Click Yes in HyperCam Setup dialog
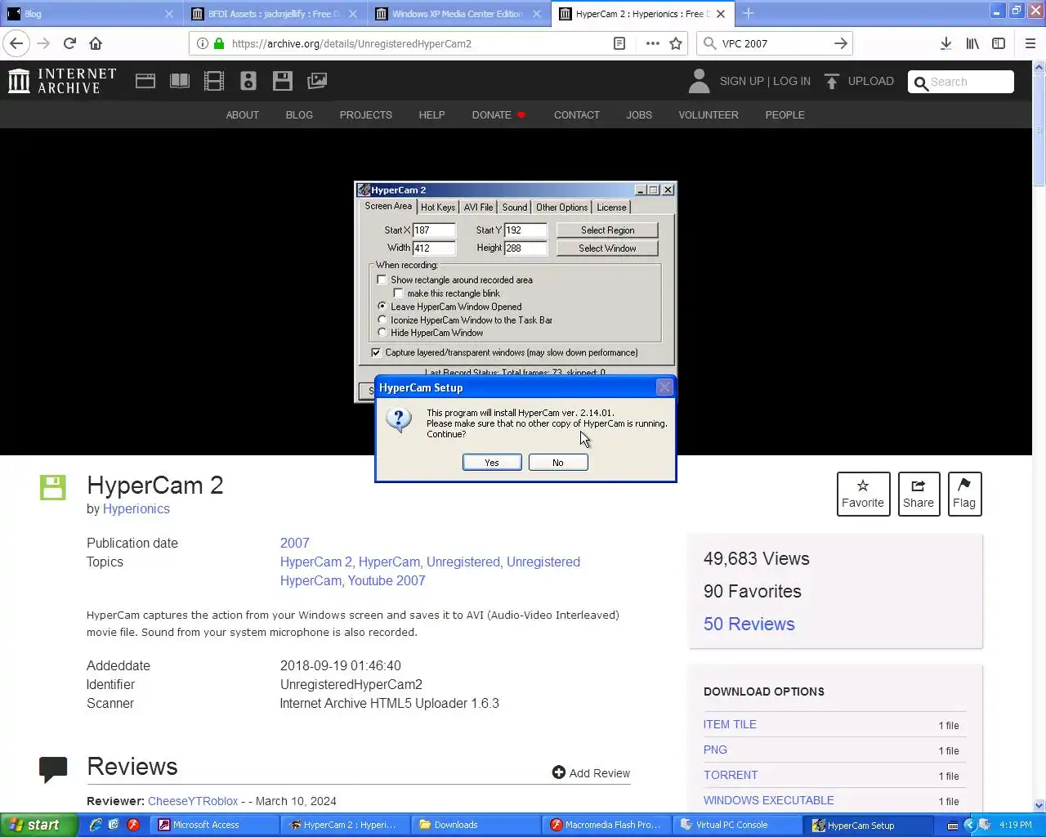Image resolution: width=1046 pixels, height=837 pixels. (492, 463)
